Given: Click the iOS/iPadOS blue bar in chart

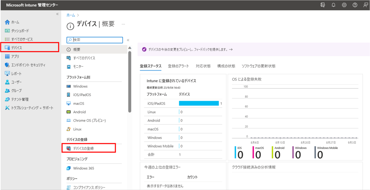Looking at the screenshot, I should [x=199, y=103].
